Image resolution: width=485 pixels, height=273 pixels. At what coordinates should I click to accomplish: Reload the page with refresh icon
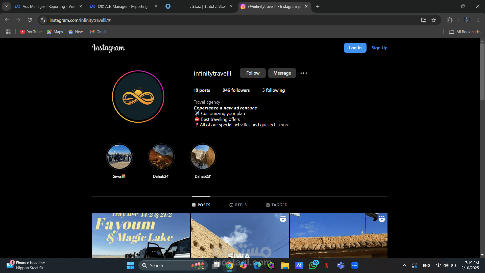click(30, 20)
